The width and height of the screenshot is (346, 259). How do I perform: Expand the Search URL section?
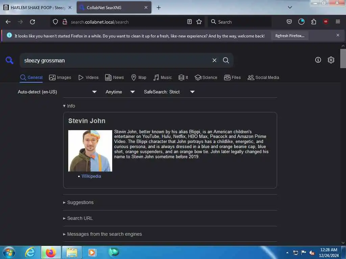click(x=78, y=218)
